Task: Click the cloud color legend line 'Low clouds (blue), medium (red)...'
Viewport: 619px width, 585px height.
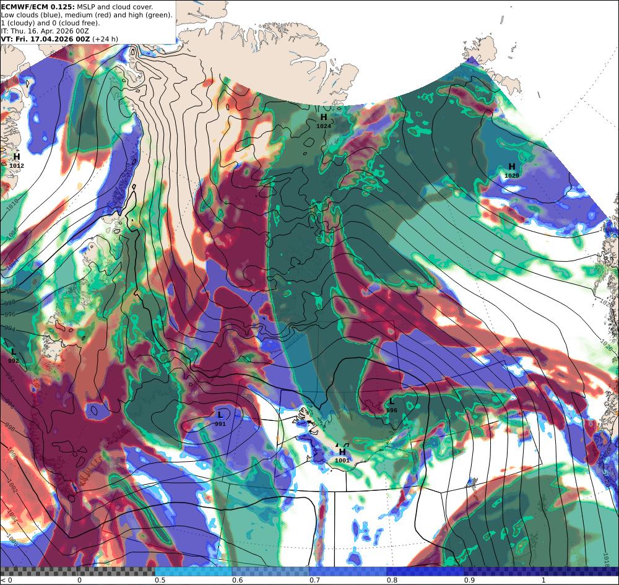Action: pyautogui.click(x=87, y=15)
